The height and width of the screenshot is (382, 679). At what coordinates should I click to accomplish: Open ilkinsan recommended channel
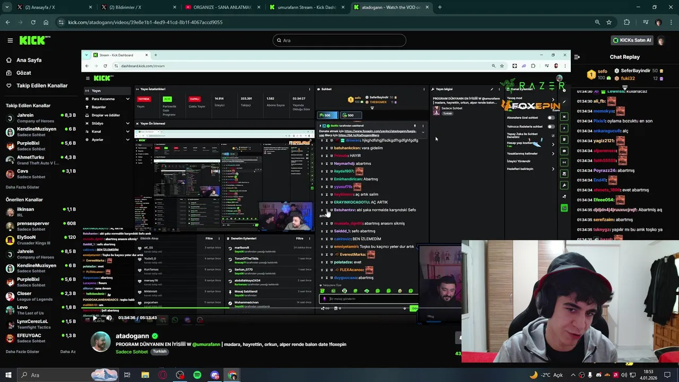point(40,212)
